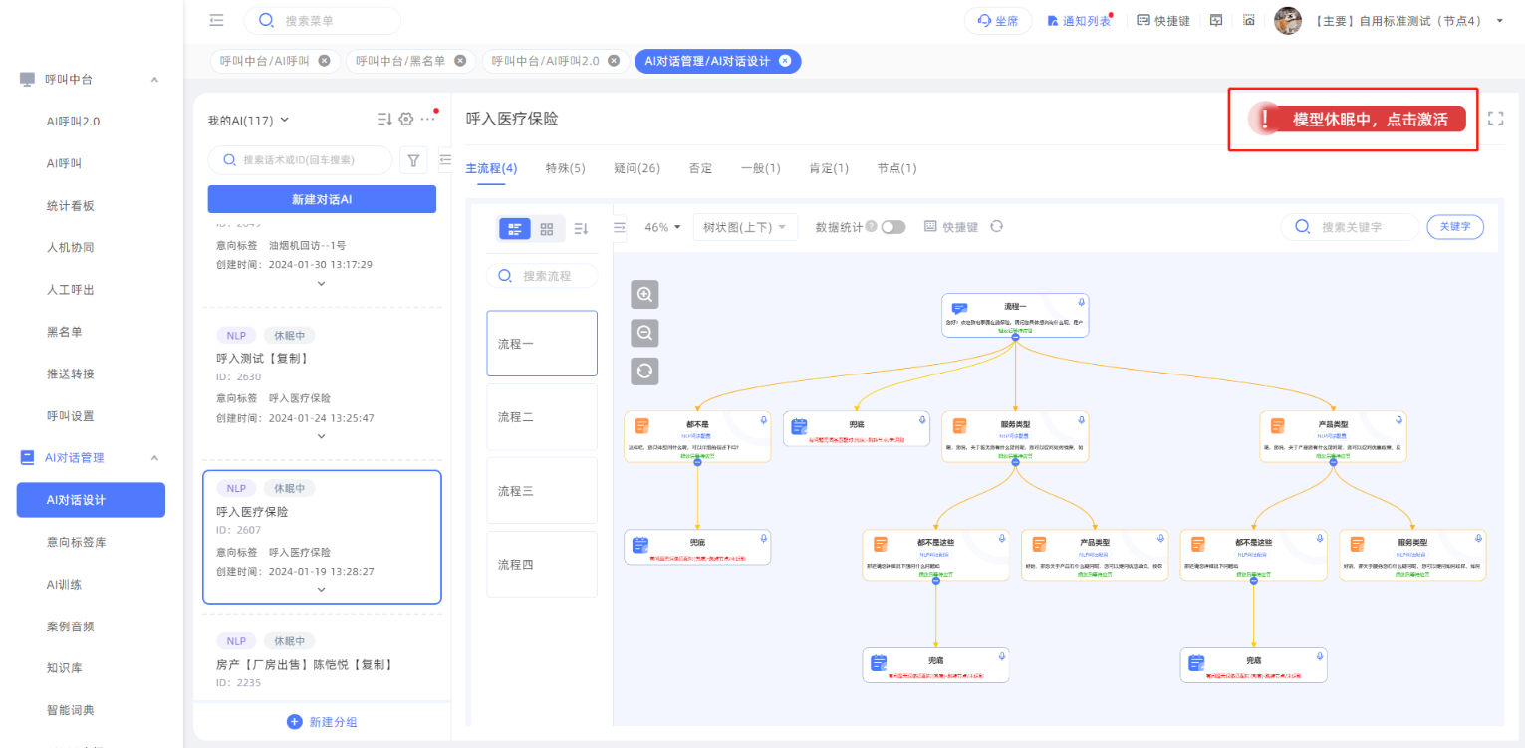Open the 46% zoom level dropdown
1525x748 pixels.
(x=662, y=227)
